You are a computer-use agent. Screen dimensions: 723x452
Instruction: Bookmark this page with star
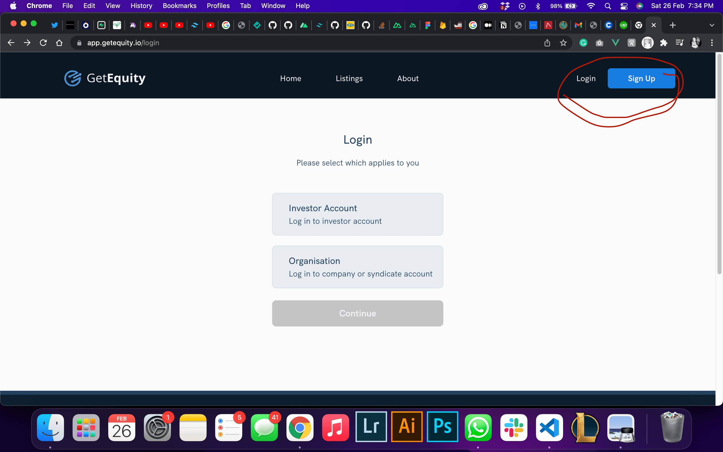[563, 43]
